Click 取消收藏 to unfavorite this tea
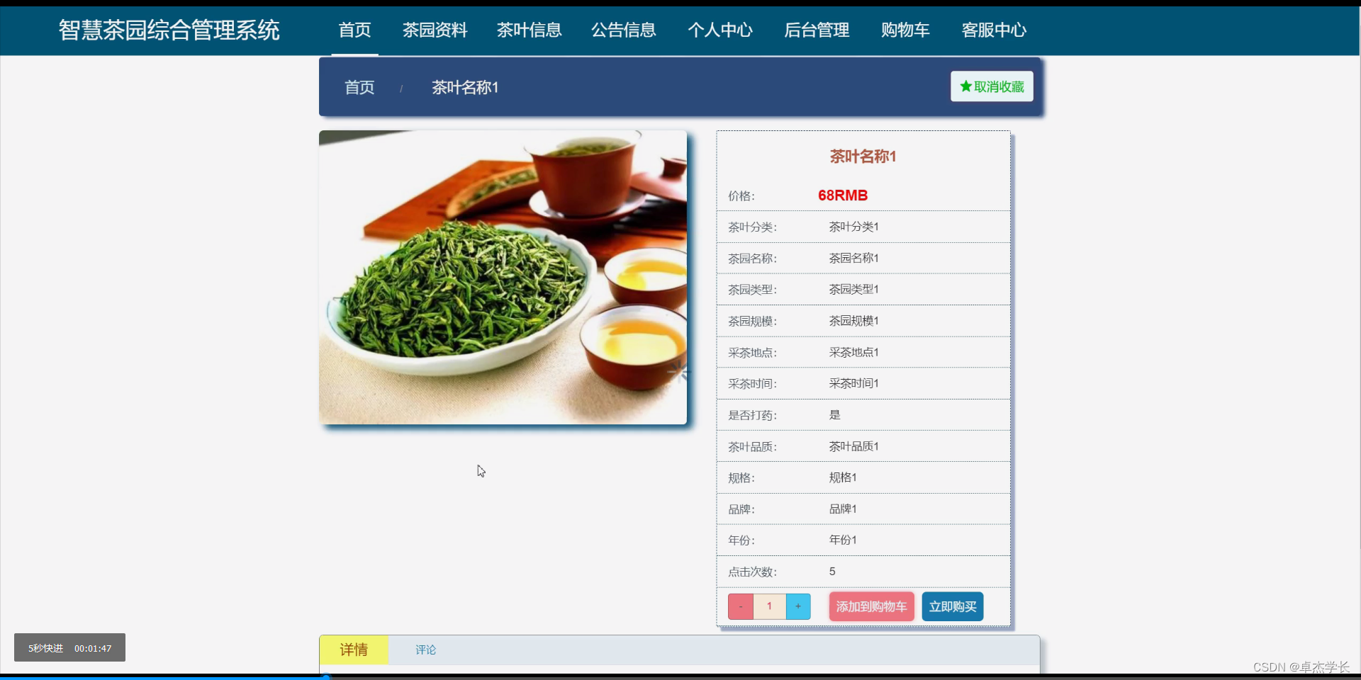Viewport: 1361px width, 680px height. (991, 86)
